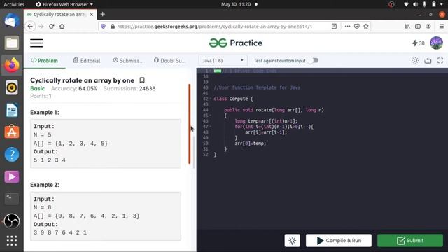
Task: Click the clock showing May 30 11:20
Action: [236, 4]
